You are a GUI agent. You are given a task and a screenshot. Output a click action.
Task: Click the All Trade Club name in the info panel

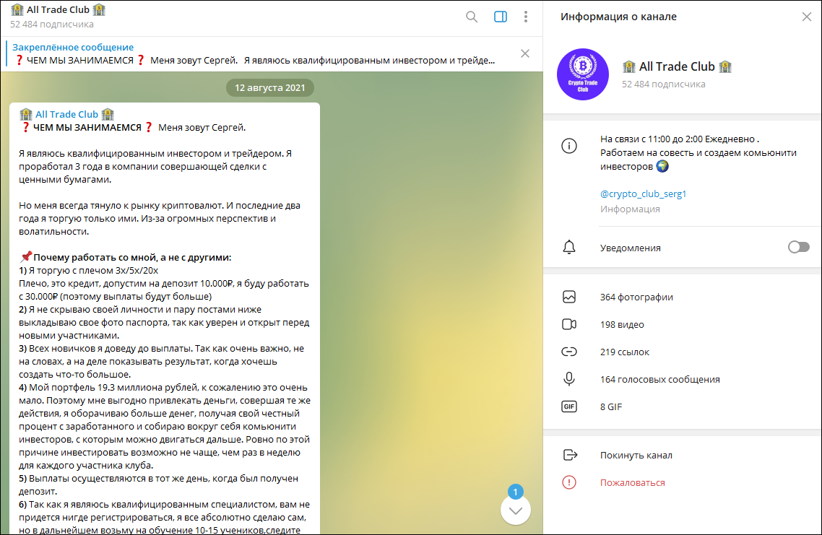[x=677, y=66]
